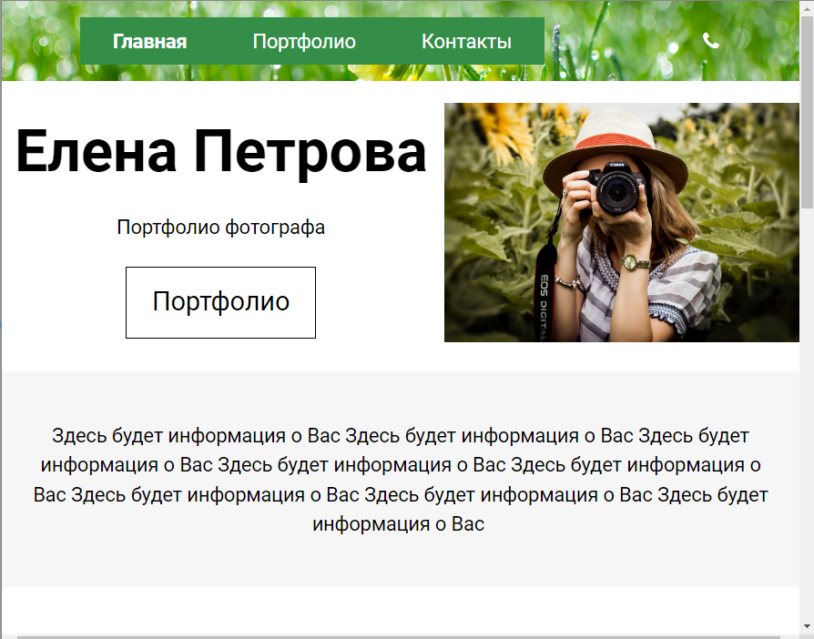Open the Главная navigation item
814x639 pixels.
click(x=149, y=42)
